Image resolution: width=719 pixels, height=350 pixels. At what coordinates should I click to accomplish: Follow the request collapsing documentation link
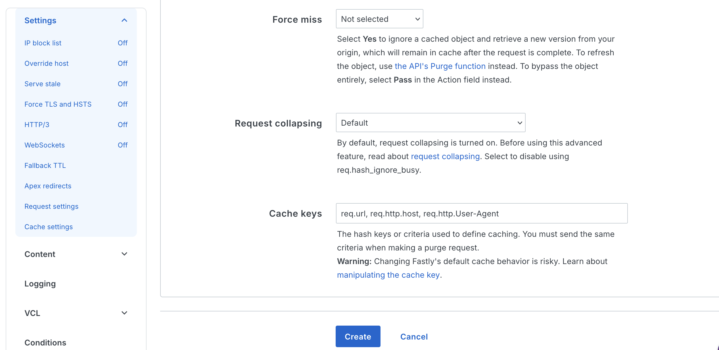click(445, 156)
